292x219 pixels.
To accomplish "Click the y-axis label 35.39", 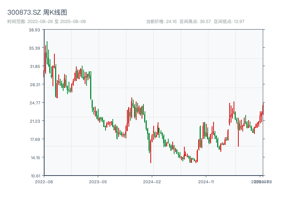I will tap(34, 48).
